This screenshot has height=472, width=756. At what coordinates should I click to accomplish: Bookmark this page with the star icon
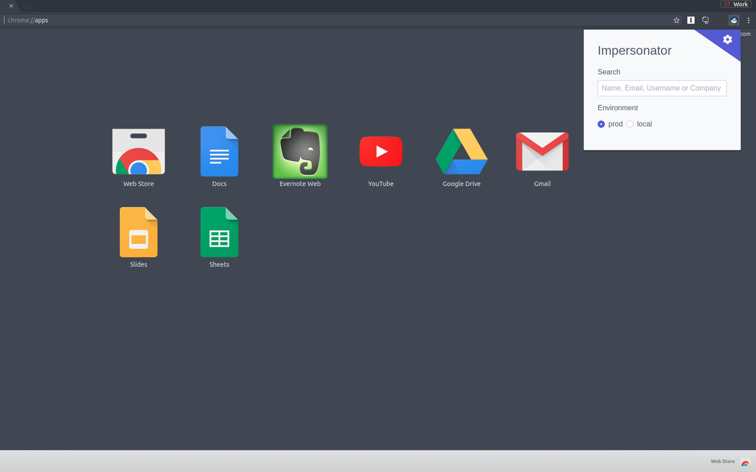pyautogui.click(x=676, y=19)
